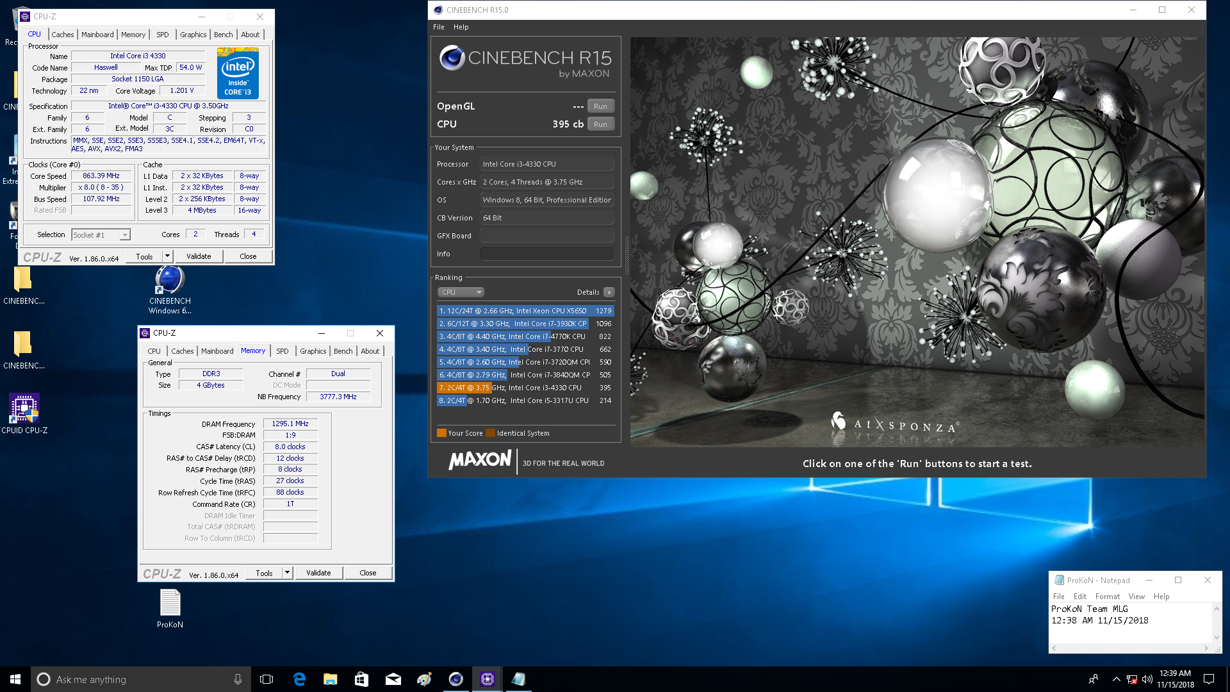Image resolution: width=1230 pixels, height=692 pixels.
Task: Open the CINEBENC... folder beside the CINEBENCH shortcut
Action: click(24, 285)
